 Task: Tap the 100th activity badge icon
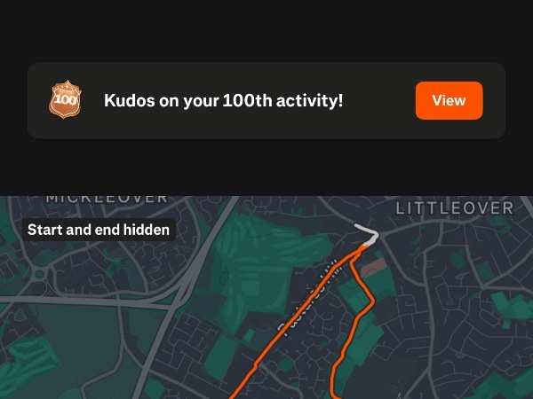tap(65, 99)
